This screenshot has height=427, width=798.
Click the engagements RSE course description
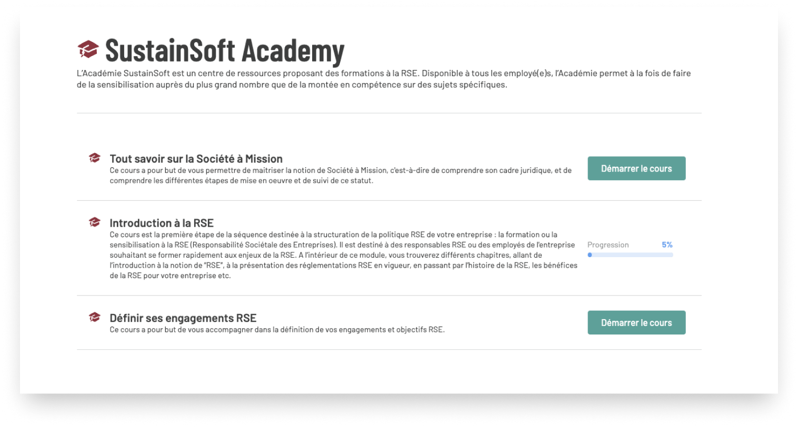click(277, 330)
